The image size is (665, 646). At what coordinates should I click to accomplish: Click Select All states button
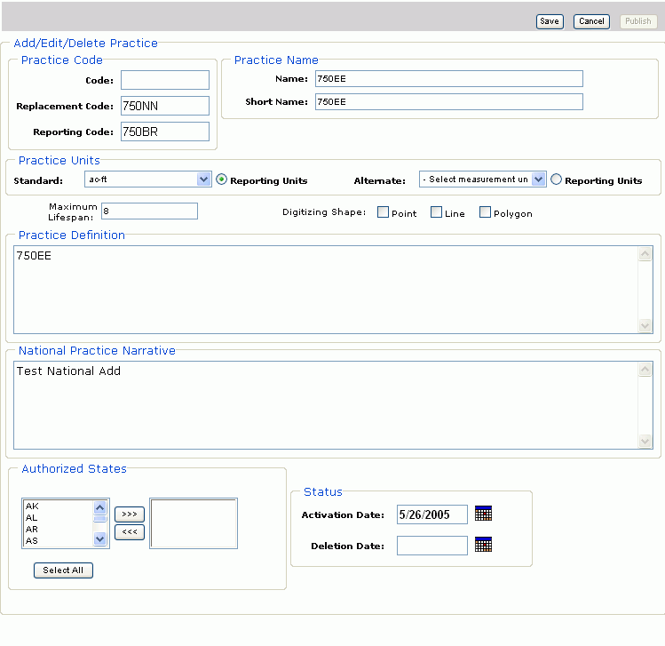tap(63, 570)
